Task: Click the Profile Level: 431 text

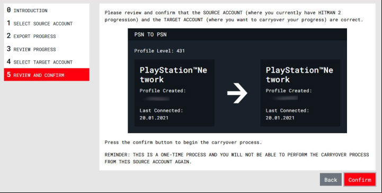Action: click(159, 51)
